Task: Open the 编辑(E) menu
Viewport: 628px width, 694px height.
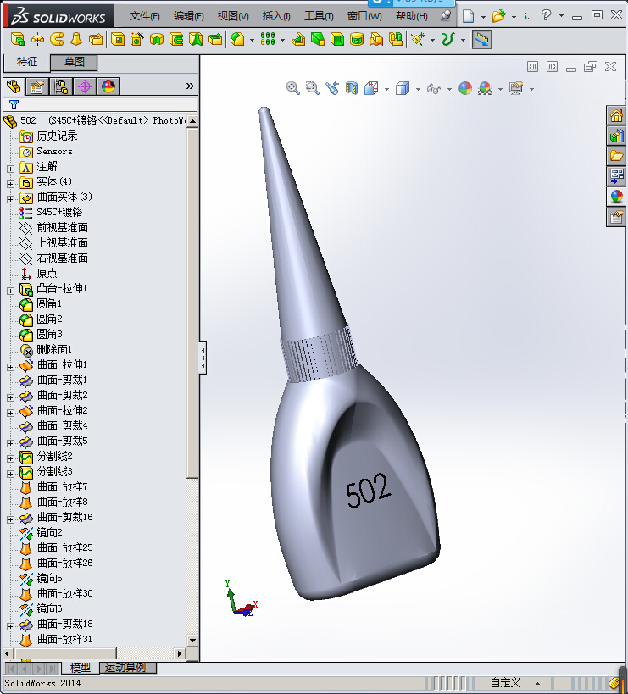Action: coord(188,16)
